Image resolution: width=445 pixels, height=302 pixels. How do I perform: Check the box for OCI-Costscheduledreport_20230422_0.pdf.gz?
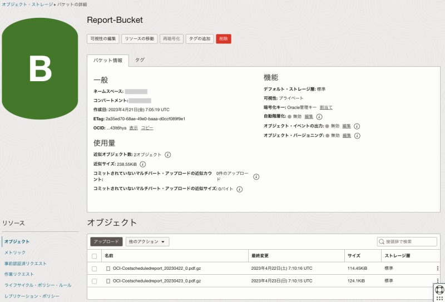point(94,269)
